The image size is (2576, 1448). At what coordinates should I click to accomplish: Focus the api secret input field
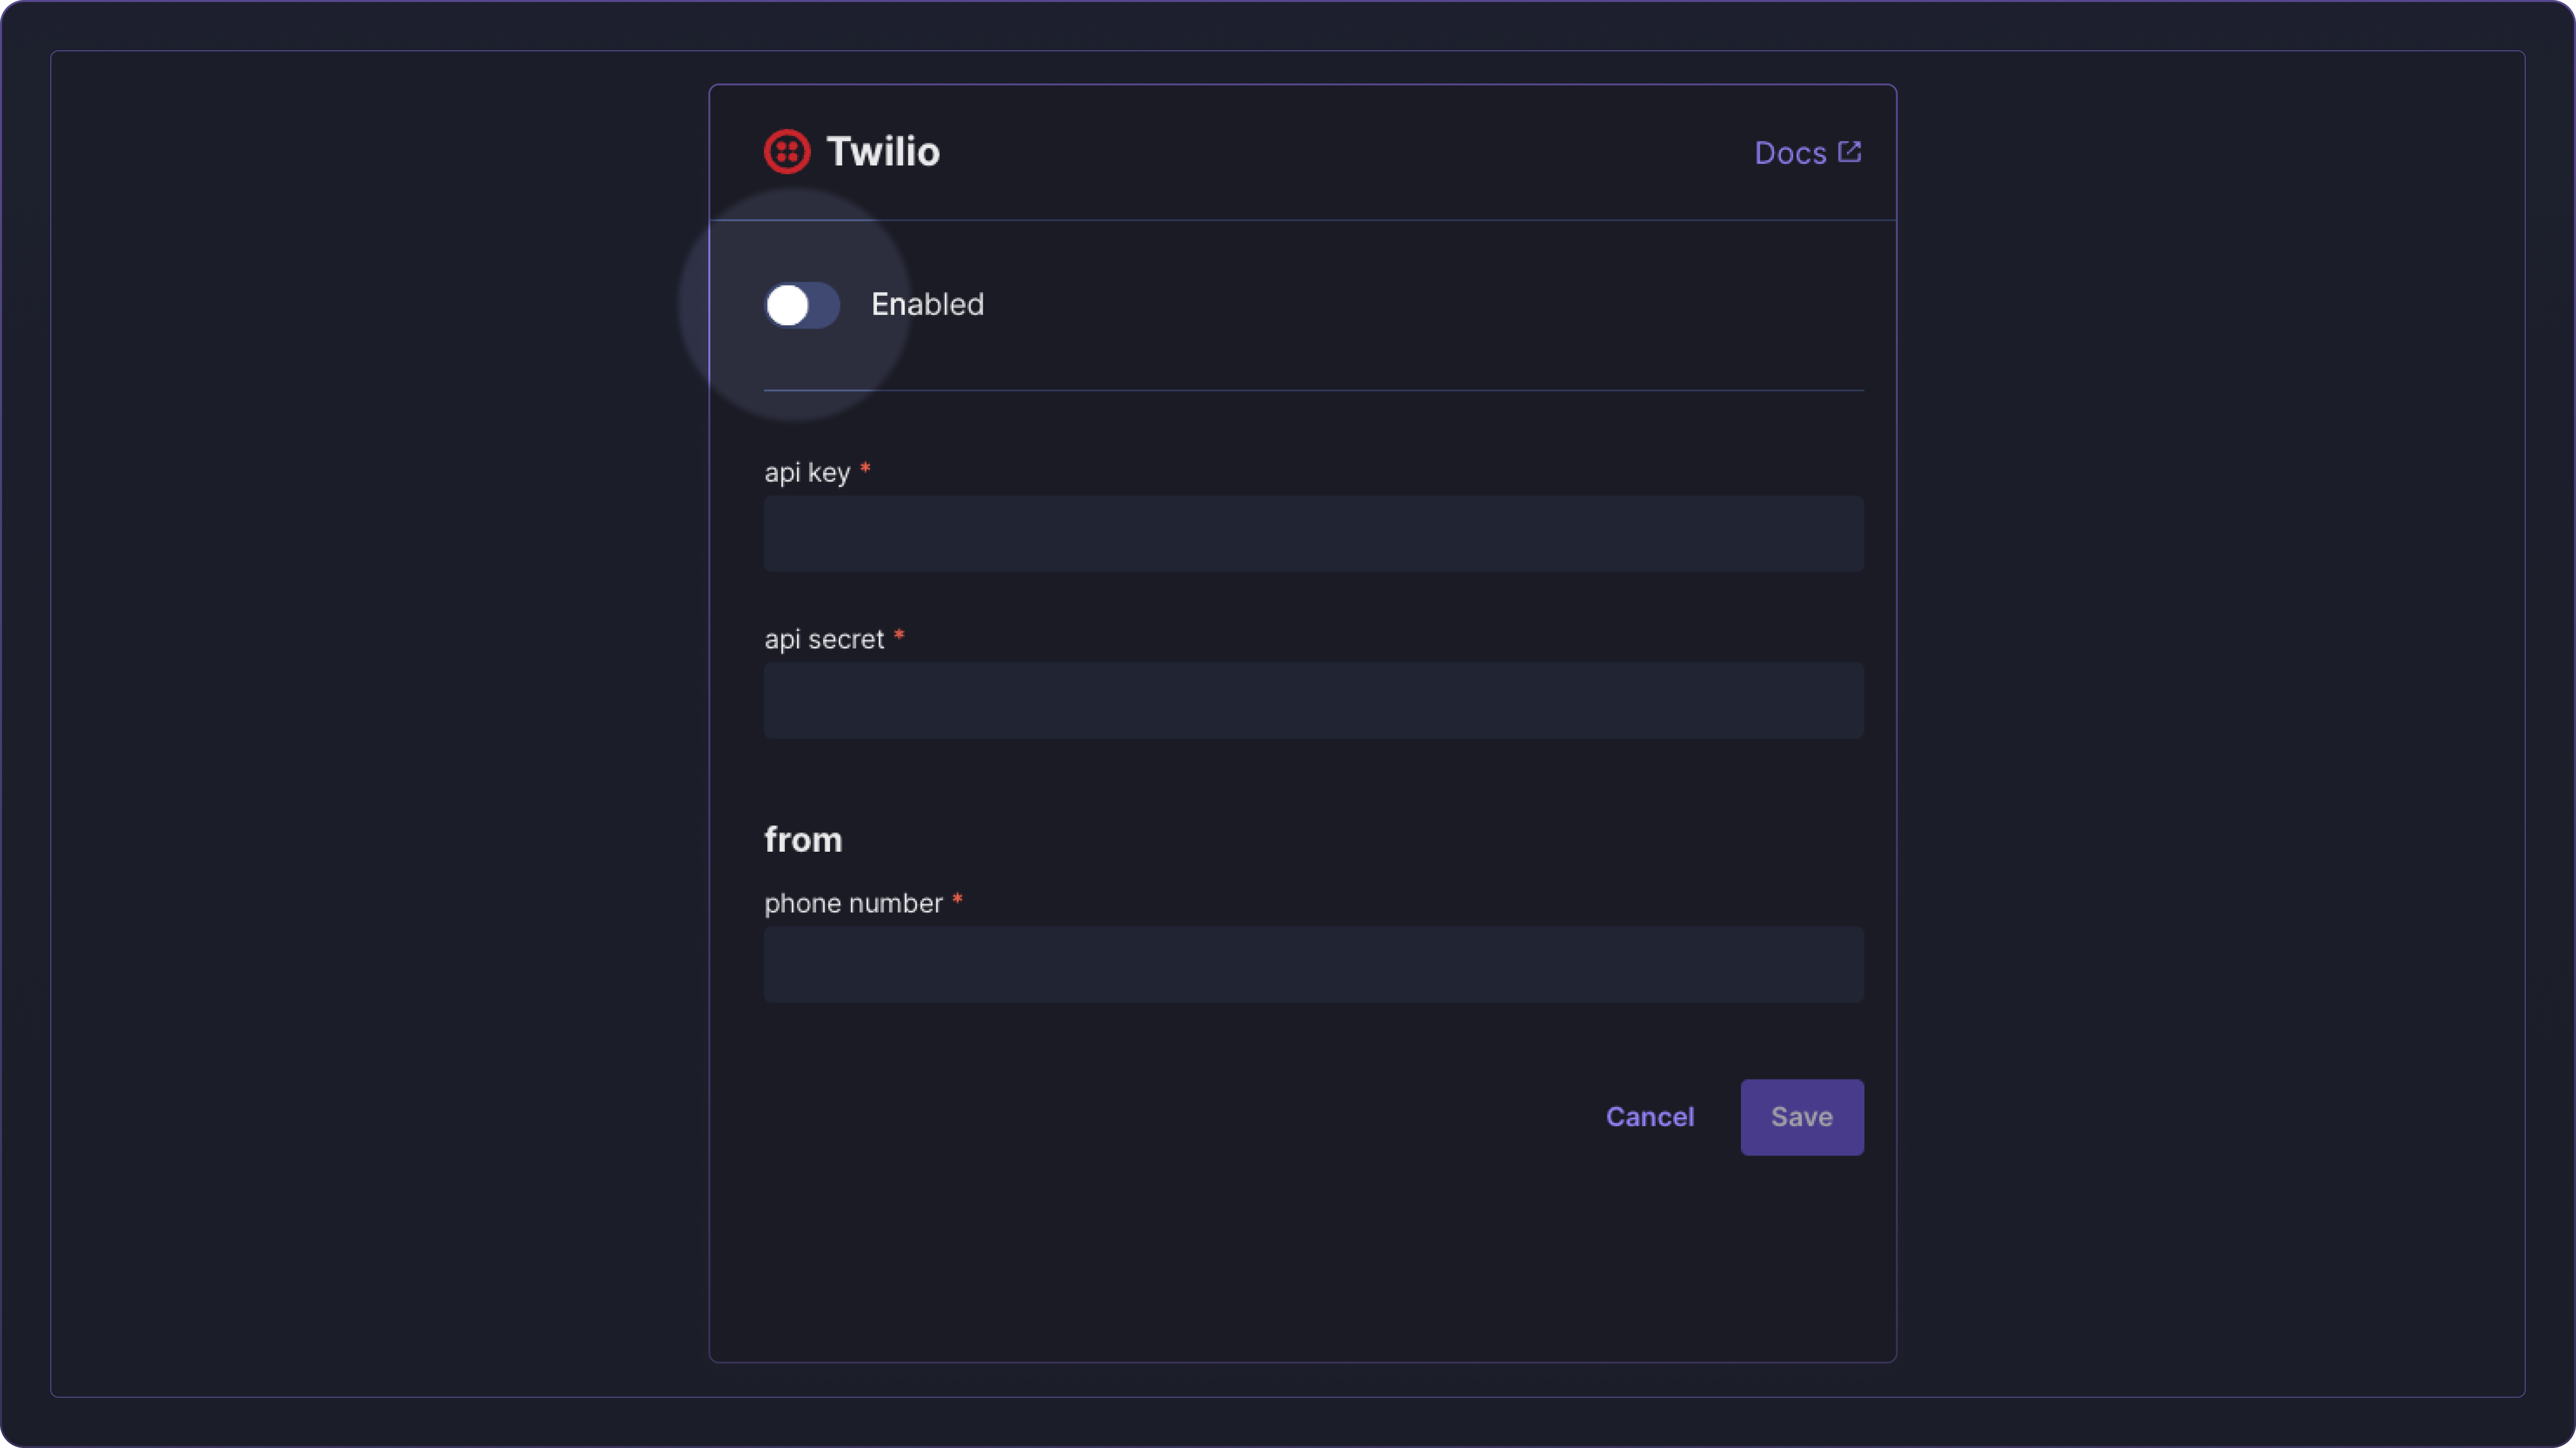tap(1313, 700)
